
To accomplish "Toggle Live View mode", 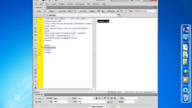I will pyautogui.click(x=83, y=11).
